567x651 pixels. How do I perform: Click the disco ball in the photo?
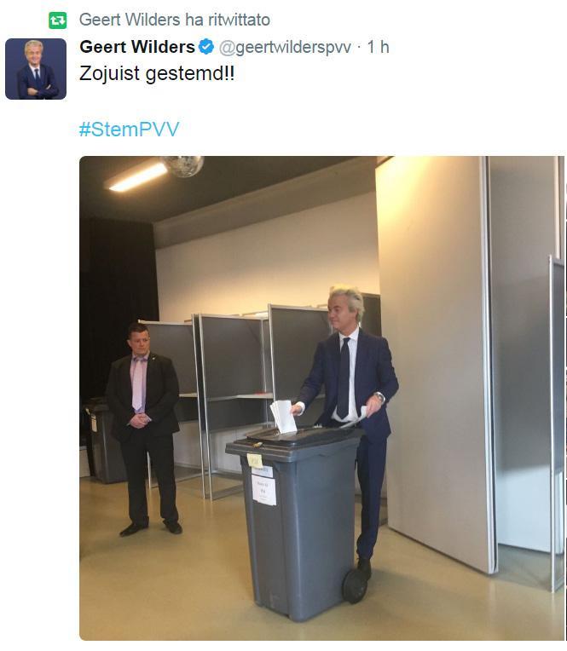click(182, 165)
